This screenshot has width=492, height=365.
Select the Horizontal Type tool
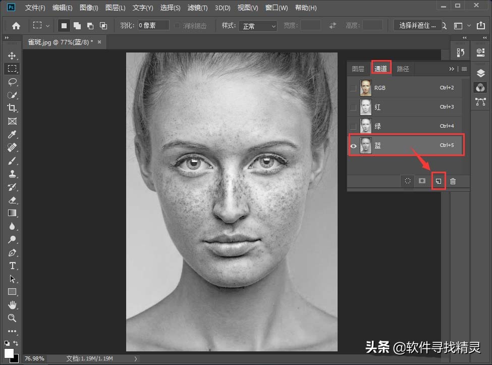click(x=12, y=266)
